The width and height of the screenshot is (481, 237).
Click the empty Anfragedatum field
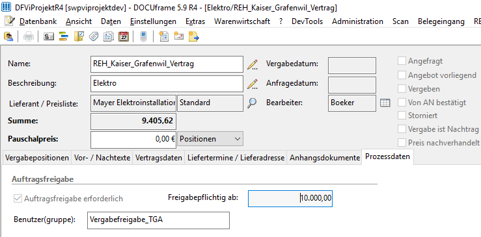pos(352,85)
